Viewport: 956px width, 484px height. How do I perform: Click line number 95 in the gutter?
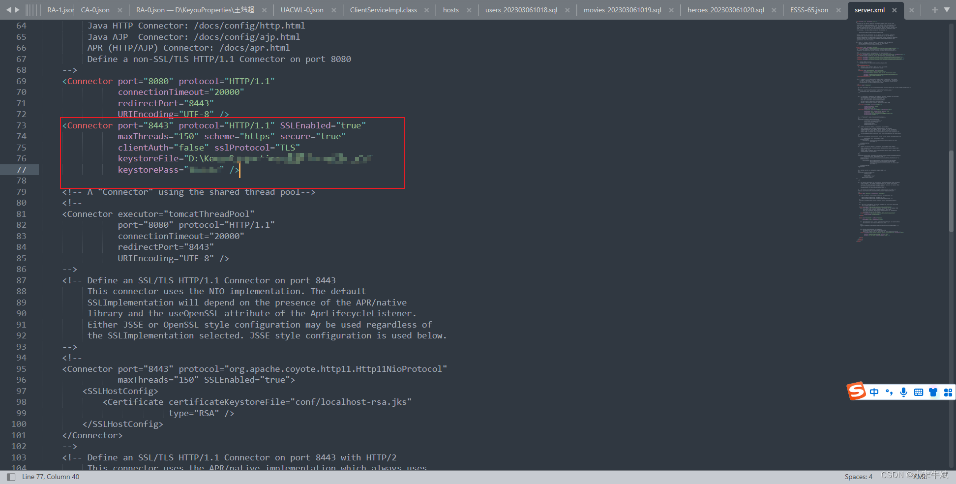(21, 369)
